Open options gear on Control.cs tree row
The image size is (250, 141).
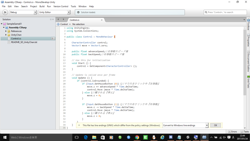53,39
